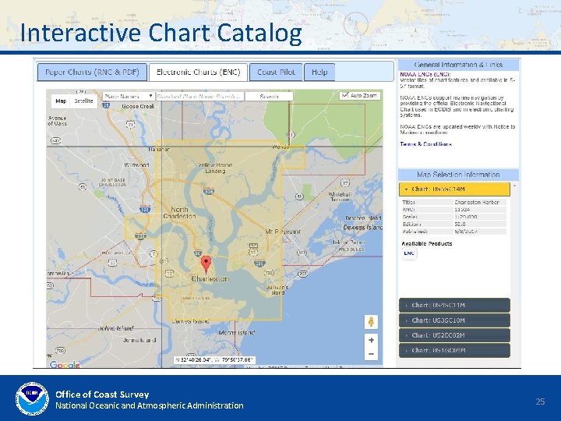The height and width of the screenshot is (421, 561).
Task: Expand the bottom chart section below US2EC02M
Action: tap(454, 351)
